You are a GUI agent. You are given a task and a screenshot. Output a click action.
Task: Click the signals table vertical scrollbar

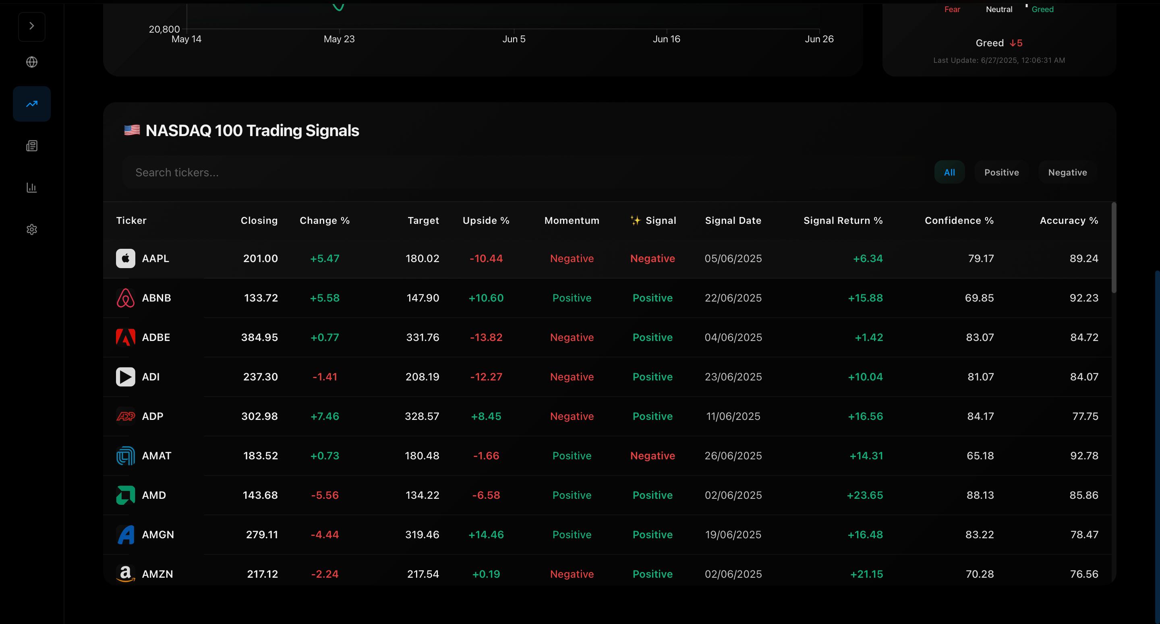point(1114,248)
